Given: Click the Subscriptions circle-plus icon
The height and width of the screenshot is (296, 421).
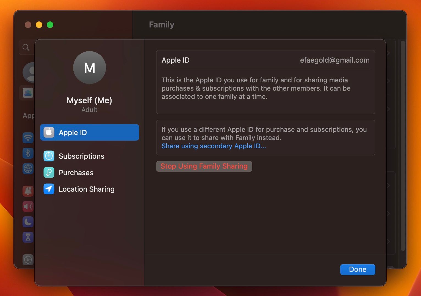Looking at the screenshot, I should click(49, 156).
